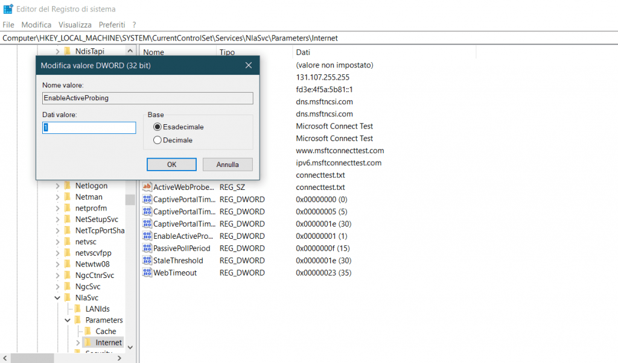618x363 pixels.
Task: Click the LANIds folder icon
Action: pyautogui.click(x=78, y=309)
